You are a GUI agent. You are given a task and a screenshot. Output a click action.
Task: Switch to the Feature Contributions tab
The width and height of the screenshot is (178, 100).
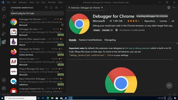[90, 40]
